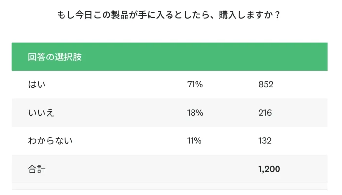Select the 71% percentage value
The height and width of the screenshot is (195, 342).
194,85
